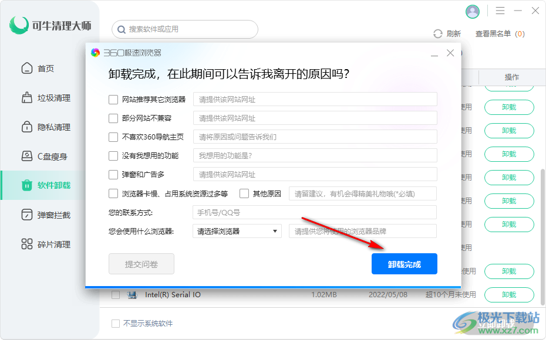The height and width of the screenshot is (340, 546).
Task: Open 首页 in the sidebar
Action: click(38, 69)
